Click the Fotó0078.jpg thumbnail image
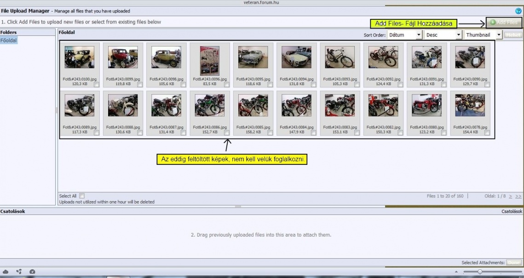Image resolution: width=524 pixels, height=278 pixels. 470,105
